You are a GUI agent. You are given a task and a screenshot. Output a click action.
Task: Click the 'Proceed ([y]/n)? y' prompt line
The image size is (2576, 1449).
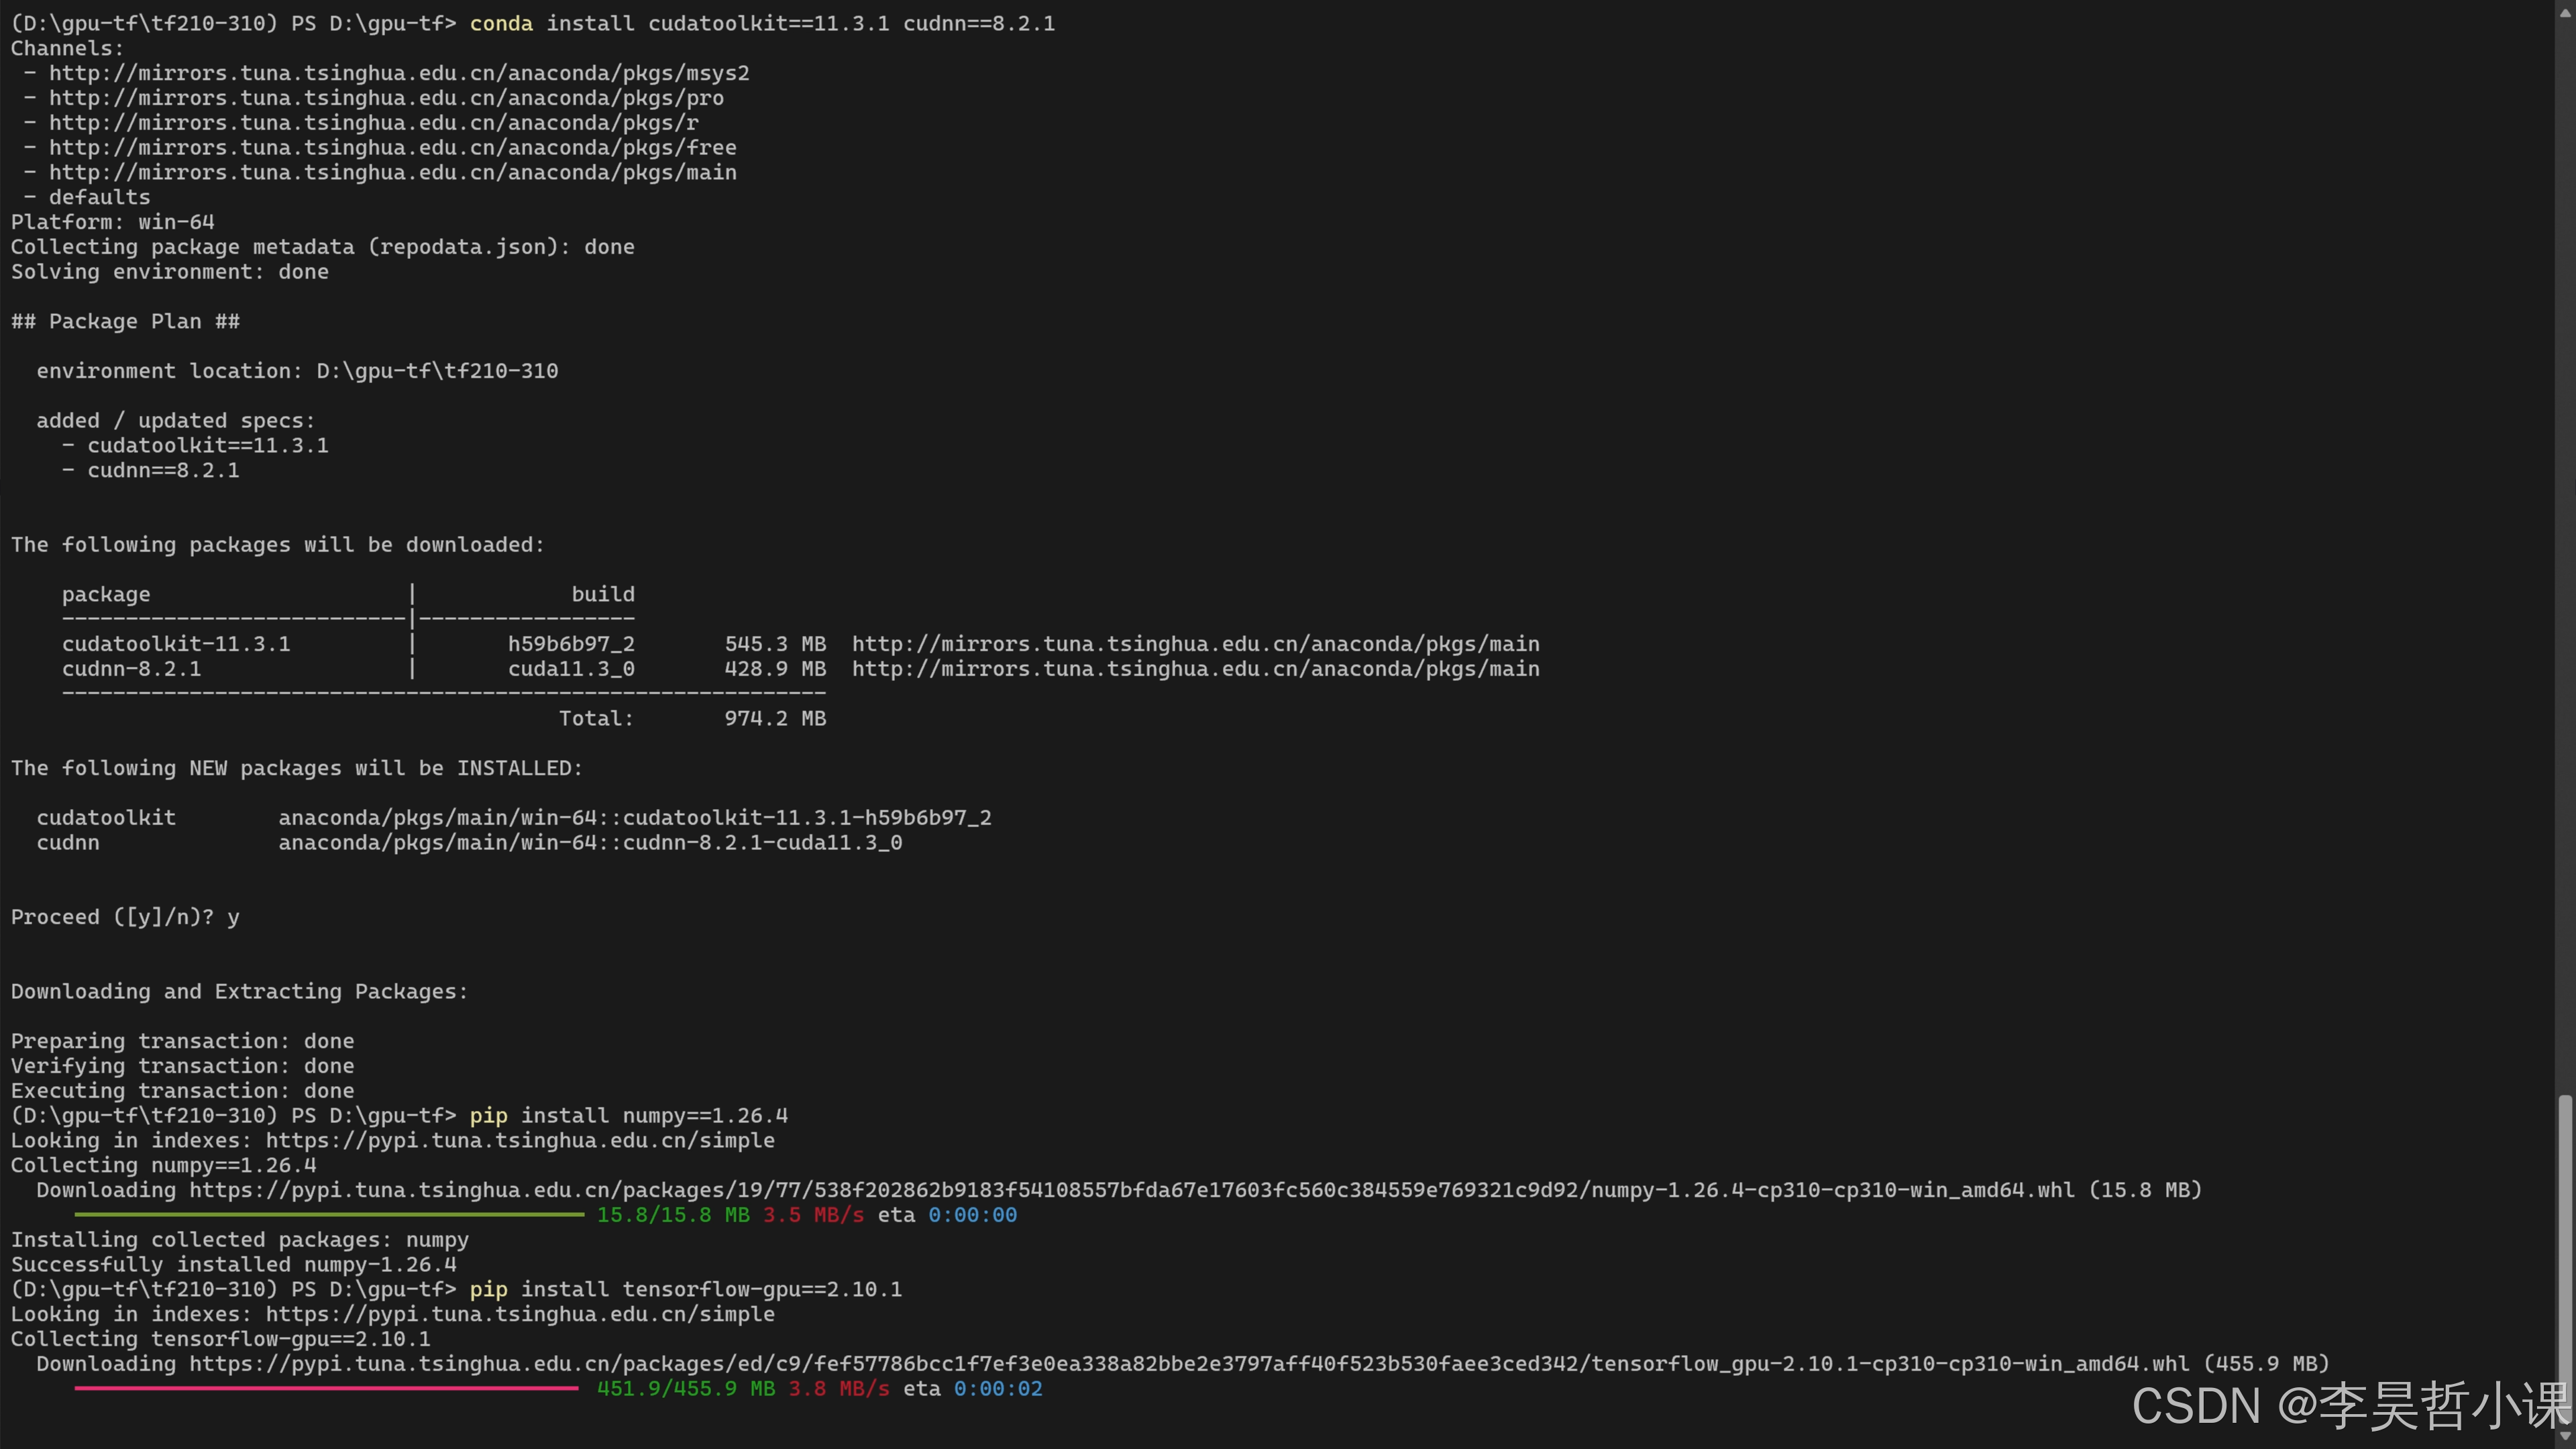[125, 917]
